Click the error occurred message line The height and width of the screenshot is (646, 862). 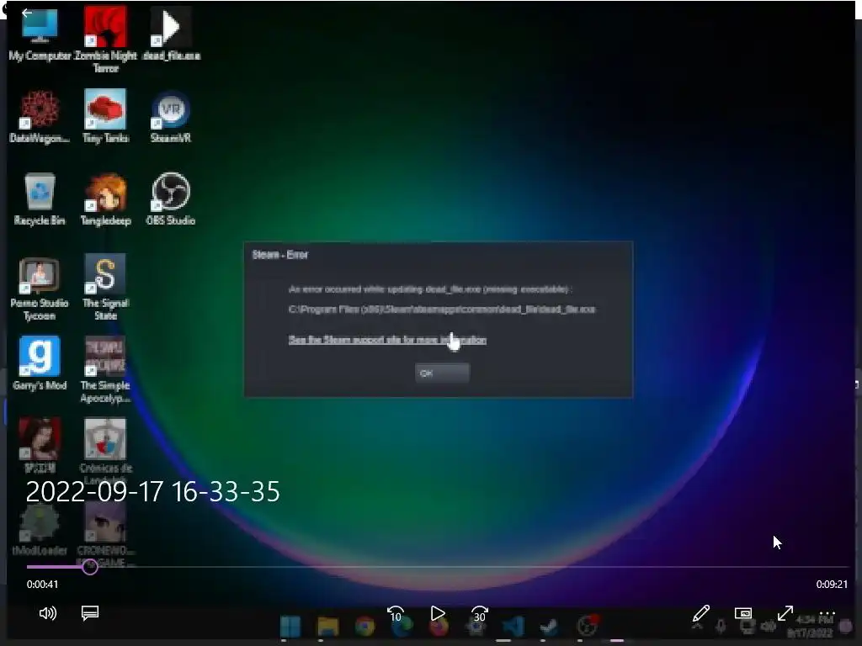430,289
